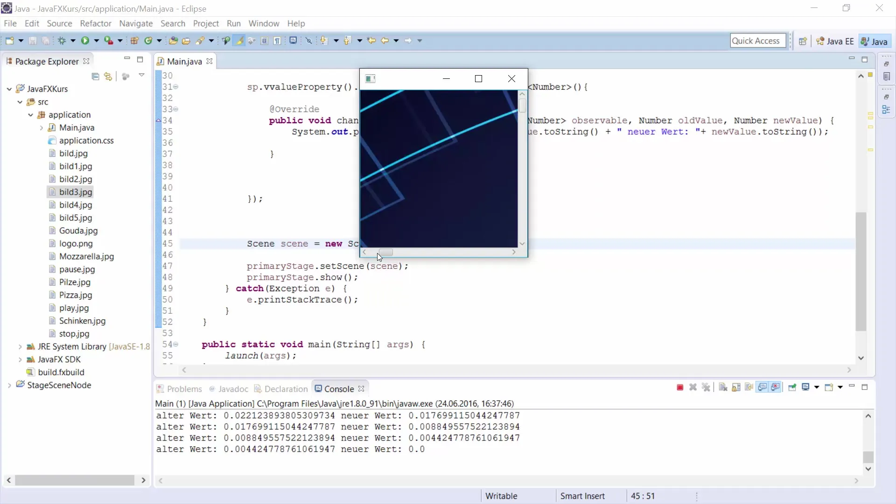The image size is (896, 504).
Task: Click the editor vertical scrollbar thumb
Action: point(861,272)
